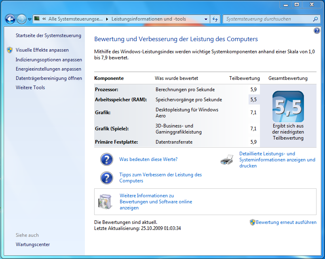Click the back navigation arrow button

10,19
